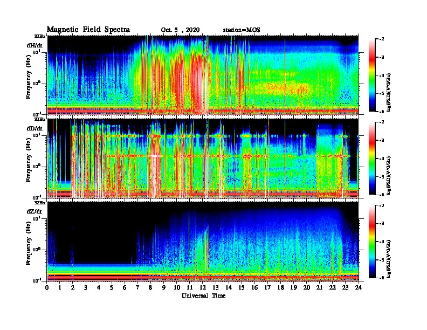Screen dimensions: 427x330
Task: Click the hour 10 tick label
Action: 177,287
